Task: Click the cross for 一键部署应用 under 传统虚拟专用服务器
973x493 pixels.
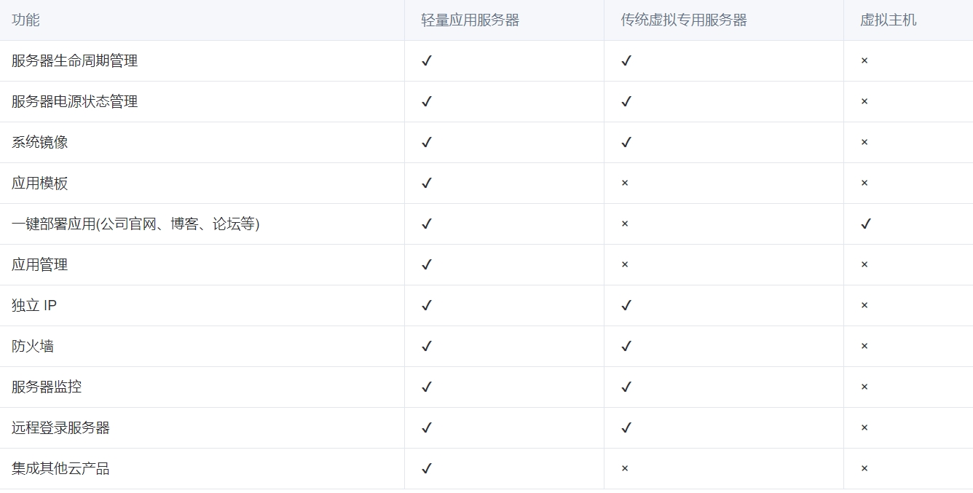Action: pyautogui.click(x=625, y=224)
